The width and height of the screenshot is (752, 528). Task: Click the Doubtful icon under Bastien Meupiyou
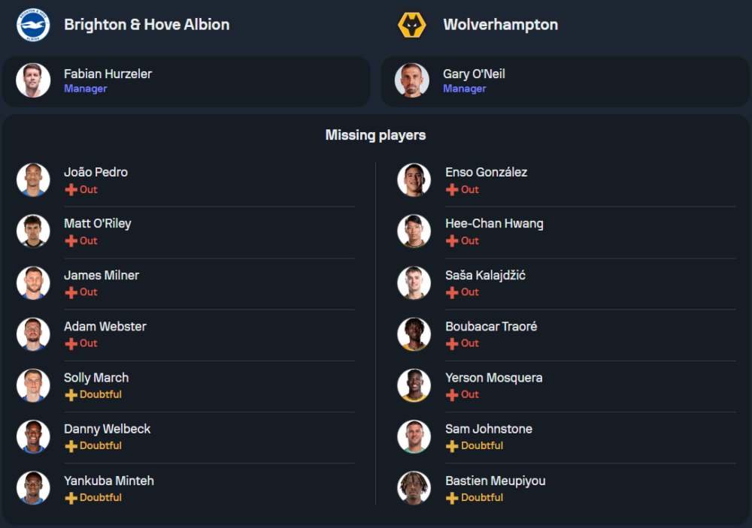[x=452, y=498]
